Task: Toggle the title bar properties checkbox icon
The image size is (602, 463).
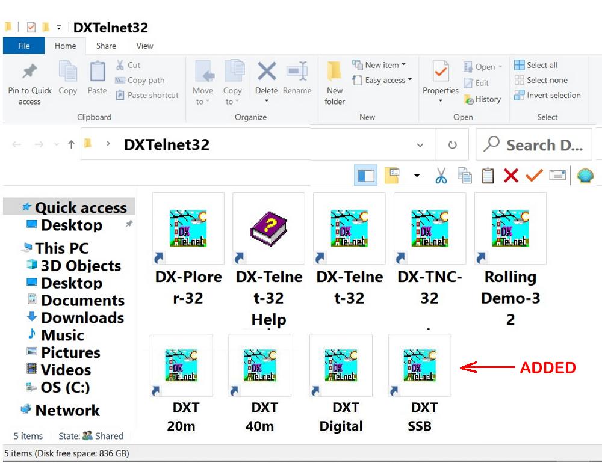Action: 31,27
